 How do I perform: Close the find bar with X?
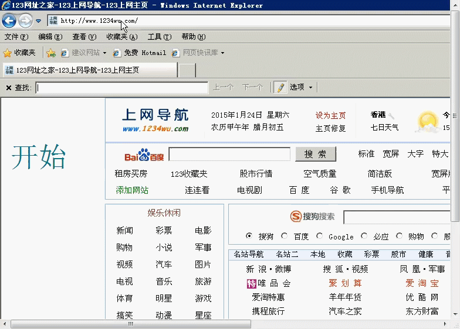9,88
